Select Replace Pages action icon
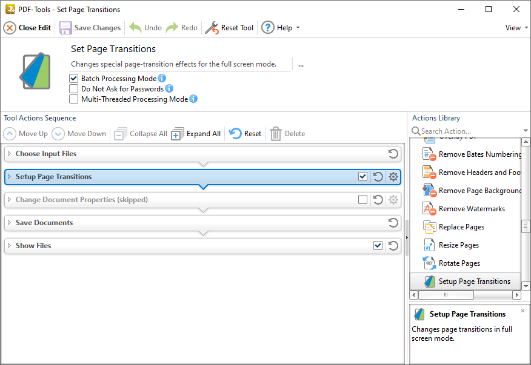This screenshot has height=365, width=531. [429, 227]
